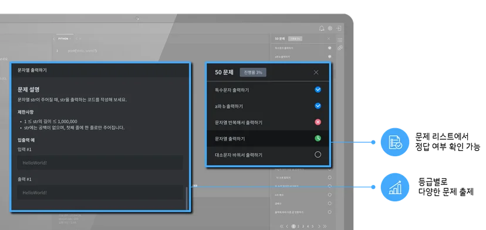Screen dimensions: 486x230
Task: Go to previous problem list page
Action: 287,226
